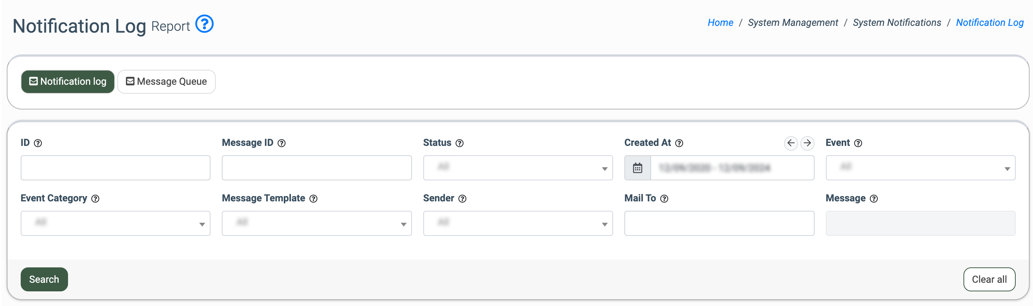Click the next date range arrow

(x=807, y=143)
